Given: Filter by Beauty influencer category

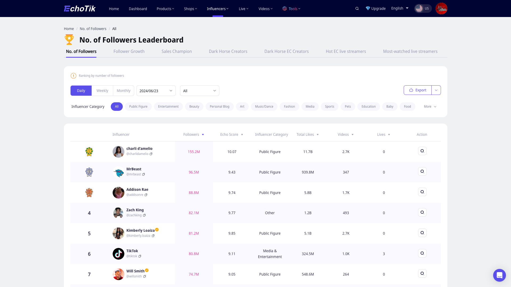Looking at the screenshot, I should [x=194, y=107].
